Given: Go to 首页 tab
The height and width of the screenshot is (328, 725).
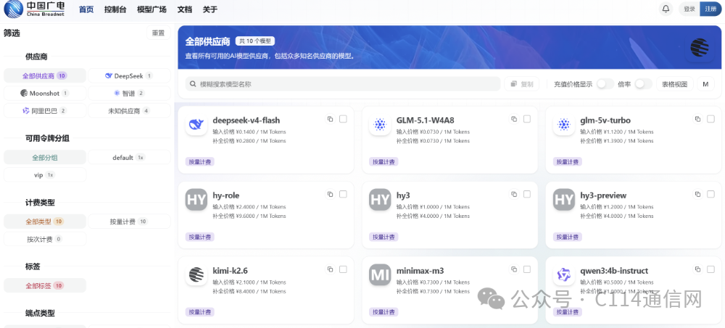Looking at the screenshot, I should tap(86, 9).
